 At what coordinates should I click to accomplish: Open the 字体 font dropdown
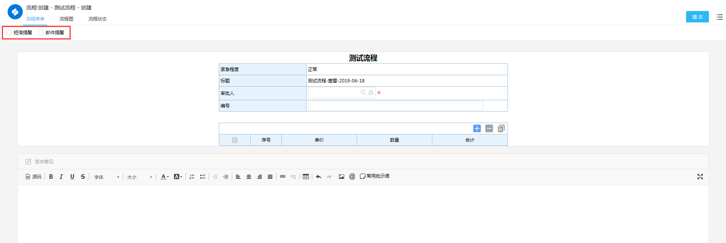(x=106, y=177)
